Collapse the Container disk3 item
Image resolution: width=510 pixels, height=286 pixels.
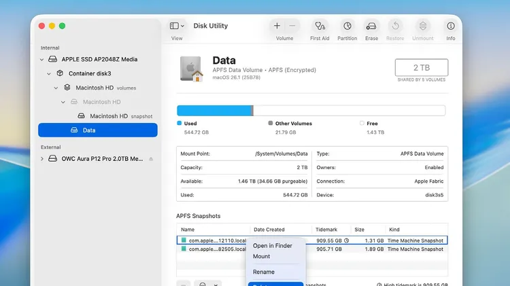point(49,73)
